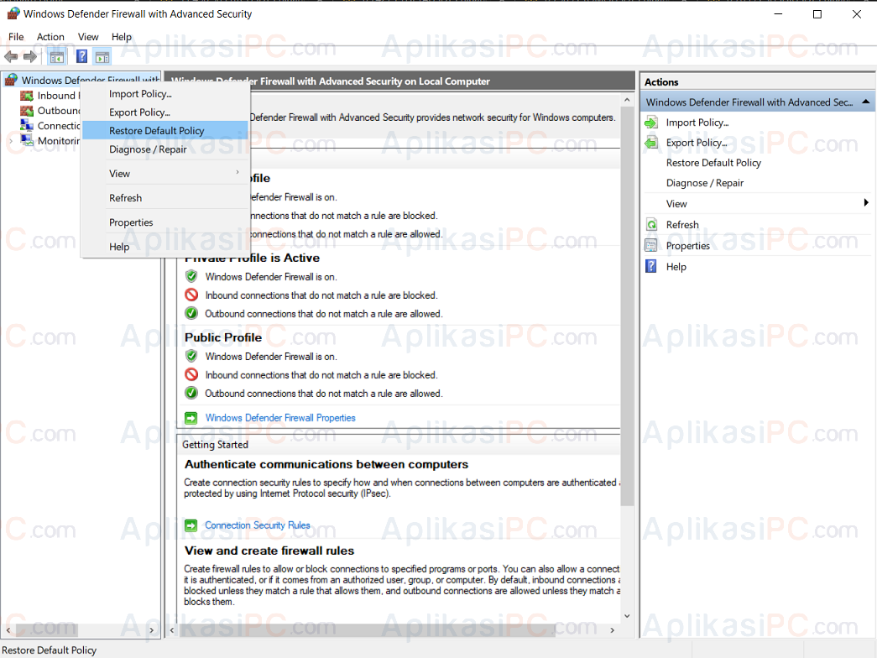Click the Getting Started section heading

216,445
